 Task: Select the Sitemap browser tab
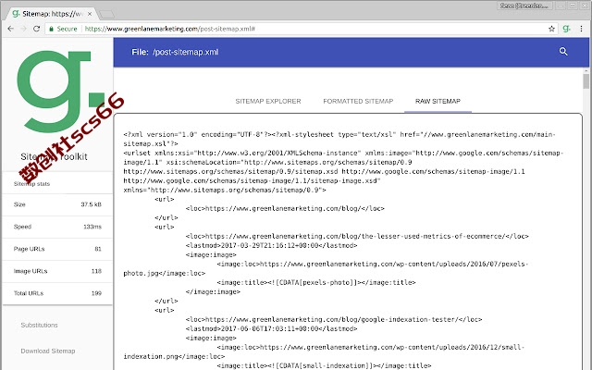click(52, 14)
